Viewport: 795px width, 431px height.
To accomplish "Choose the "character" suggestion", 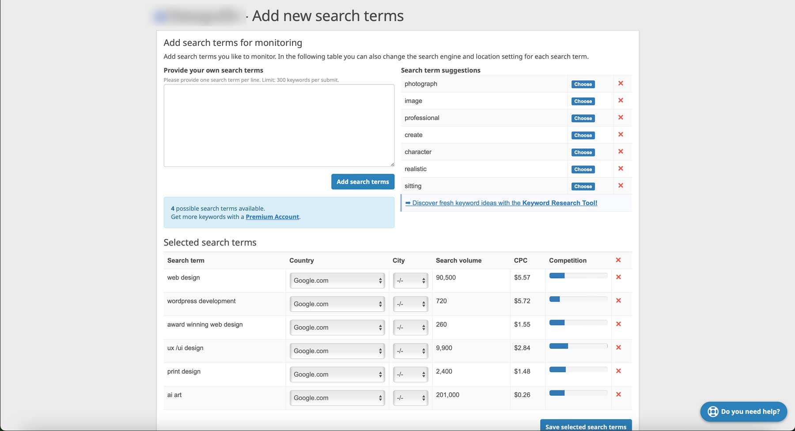I will [x=583, y=152].
